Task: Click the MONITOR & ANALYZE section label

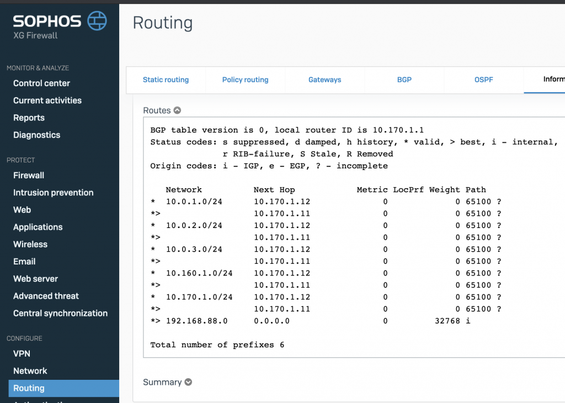Action: pyautogui.click(x=38, y=68)
